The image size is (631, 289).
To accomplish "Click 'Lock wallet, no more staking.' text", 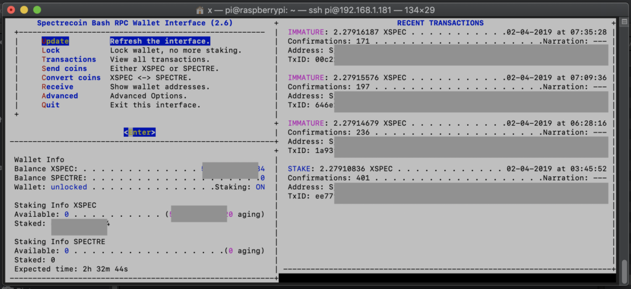I will pos(176,51).
